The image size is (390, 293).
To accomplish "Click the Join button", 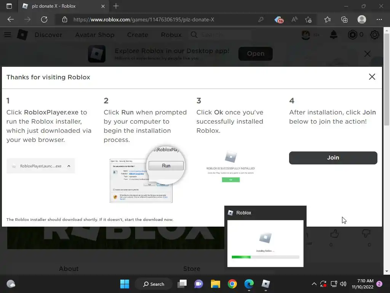I will click(x=333, y=158).
